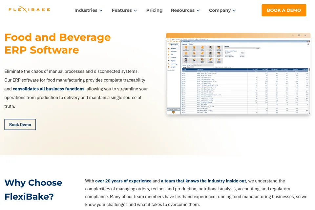315x210 pixels.
Task: Select Analysis in the screenshot's sidebar
Action: tap(172, 67)
